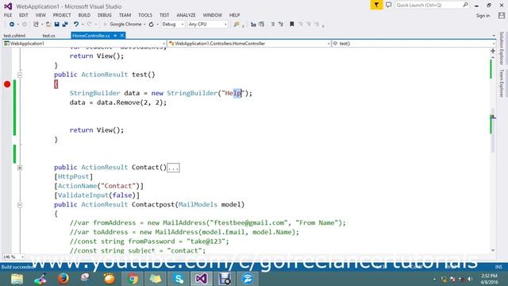Switch to the test.cshtml tab
Viewport: 508px width, 286px height.
[14, 36]
